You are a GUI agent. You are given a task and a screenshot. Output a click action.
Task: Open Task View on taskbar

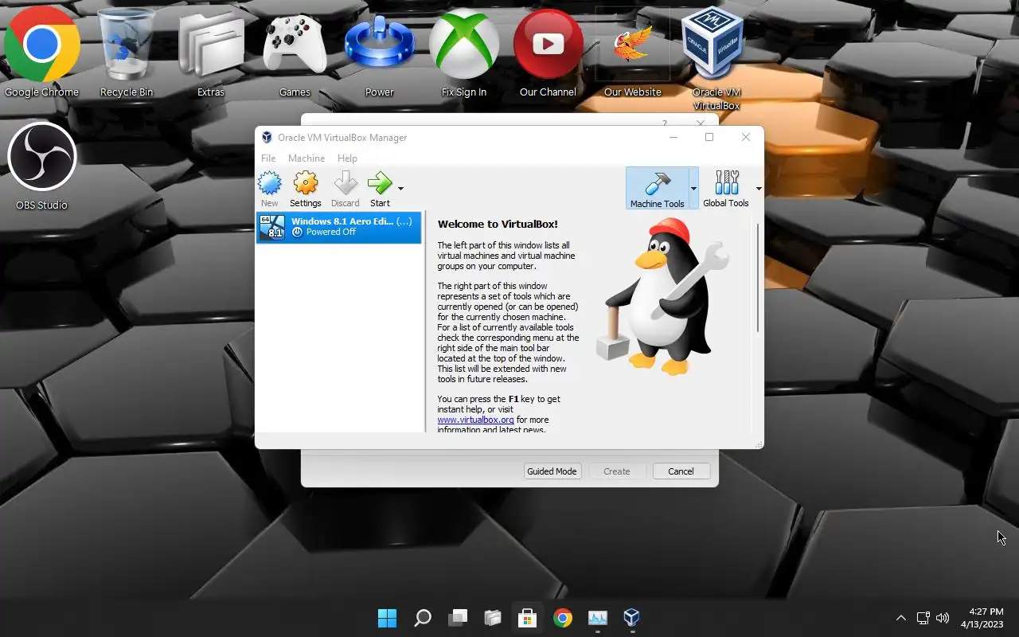pyautogui.click(x=458, y=617)
